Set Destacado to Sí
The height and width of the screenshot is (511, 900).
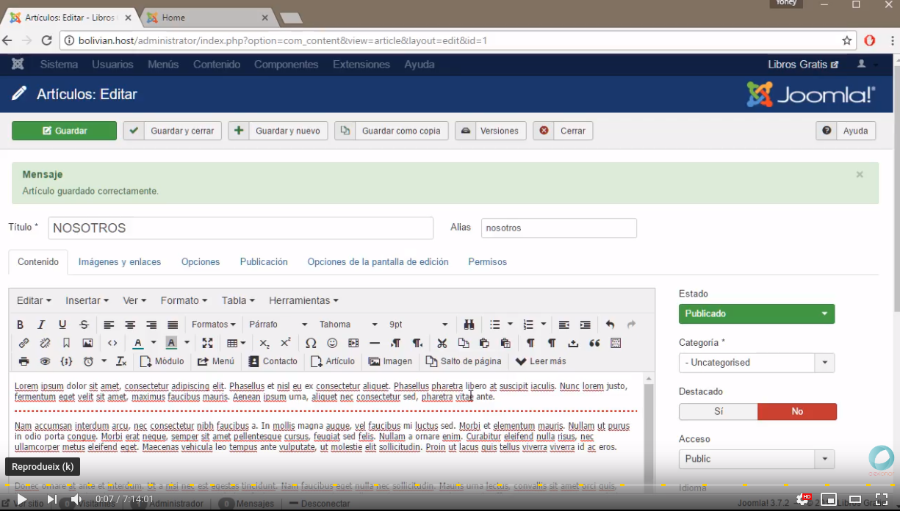718,412
